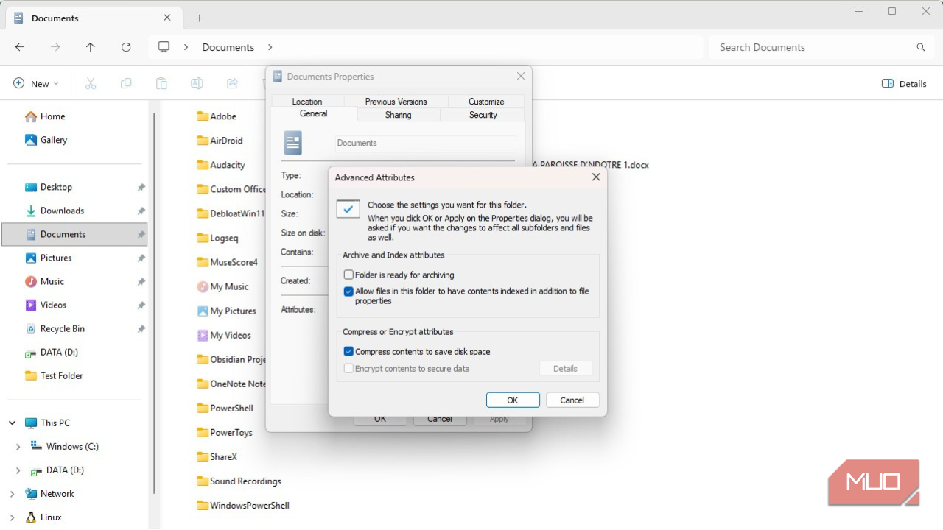Open the New dropdown menu
The height and width of the screenshot is (530, 943).
pos(36,84)
